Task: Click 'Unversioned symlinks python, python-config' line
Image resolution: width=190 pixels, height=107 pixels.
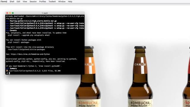Action: click(42, 59)
